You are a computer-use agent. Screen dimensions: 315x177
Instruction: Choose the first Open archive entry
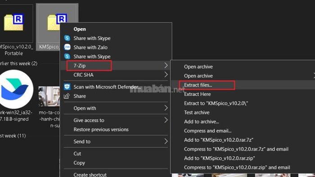click(243, 67)
